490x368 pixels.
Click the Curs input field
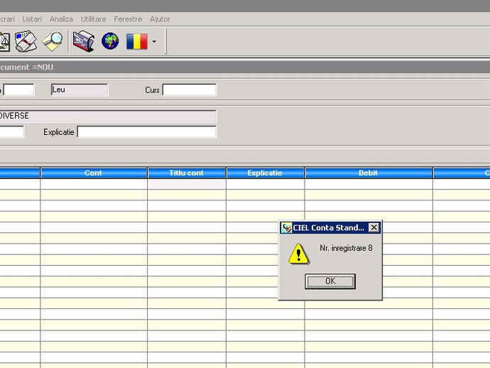190,90
